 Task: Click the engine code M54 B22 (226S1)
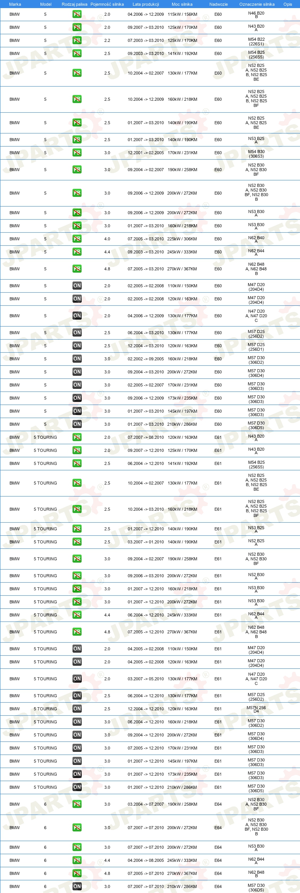pos(256,41)
